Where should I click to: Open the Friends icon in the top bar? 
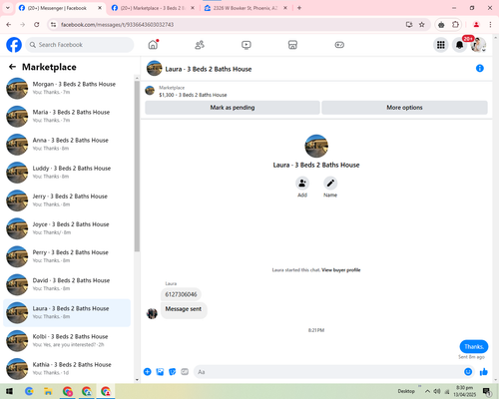pyautogui.click(x=200, y=45)
